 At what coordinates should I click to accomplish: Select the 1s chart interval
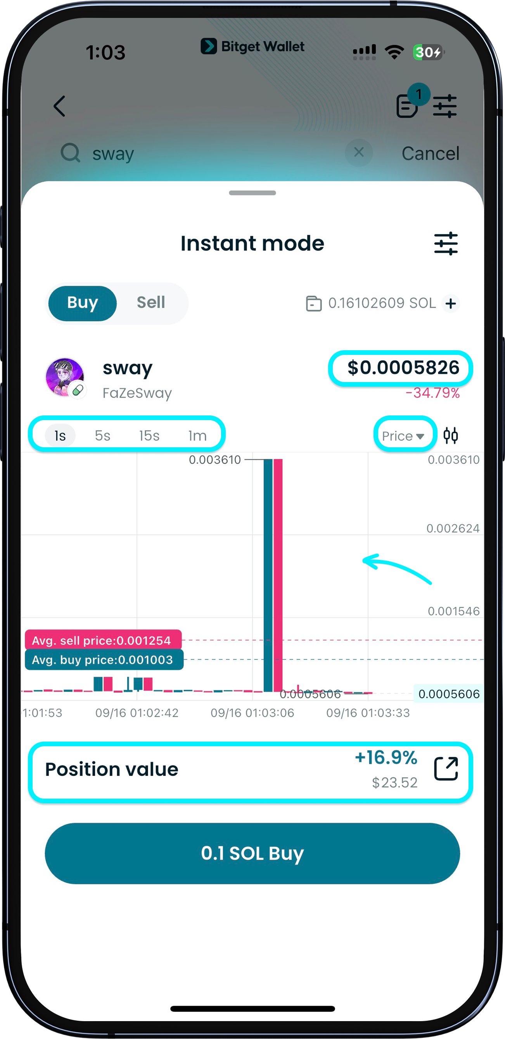pos(60,436)
